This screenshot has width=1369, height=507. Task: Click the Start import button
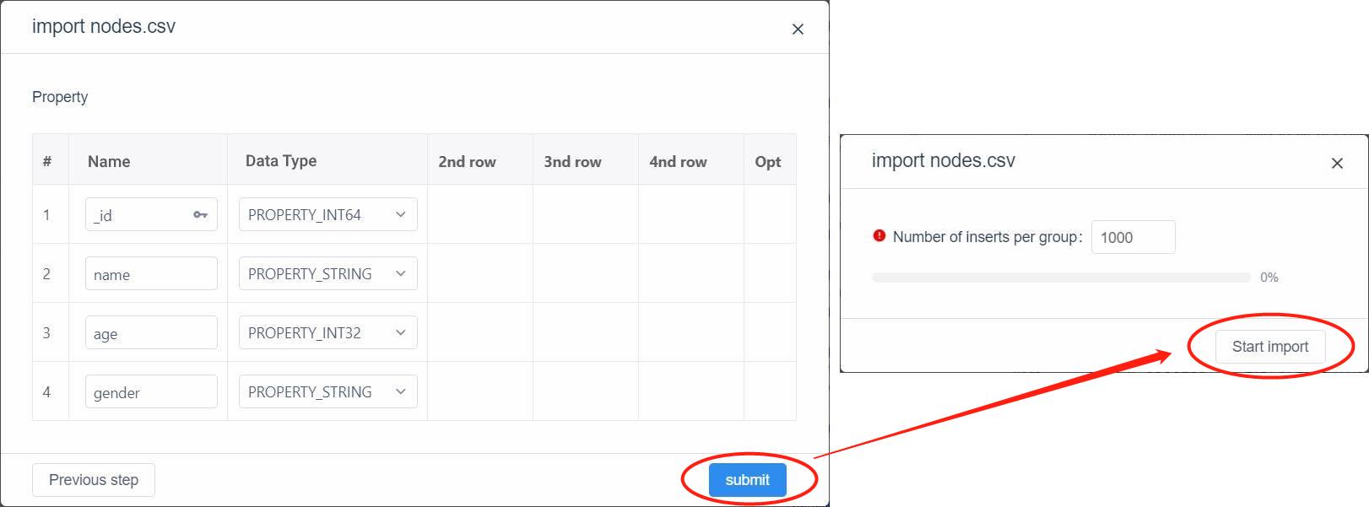point(1270,347)
